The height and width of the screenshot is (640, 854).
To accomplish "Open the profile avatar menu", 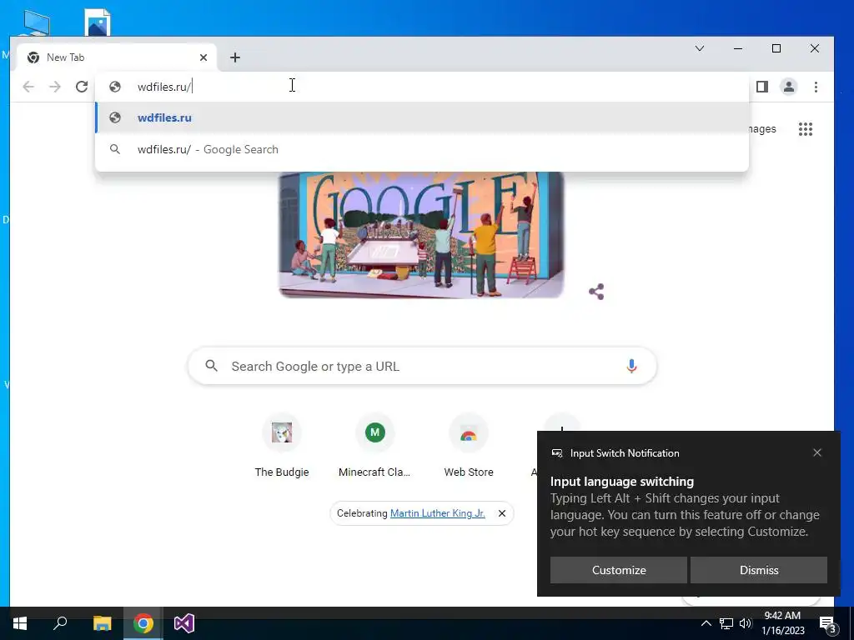I will pyautogui.click(x=789, y=87).
